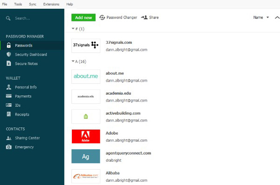This screenshot has width=280, height=185.
Task: Open Sharing Center contacts icon
Action: (8, 138)
